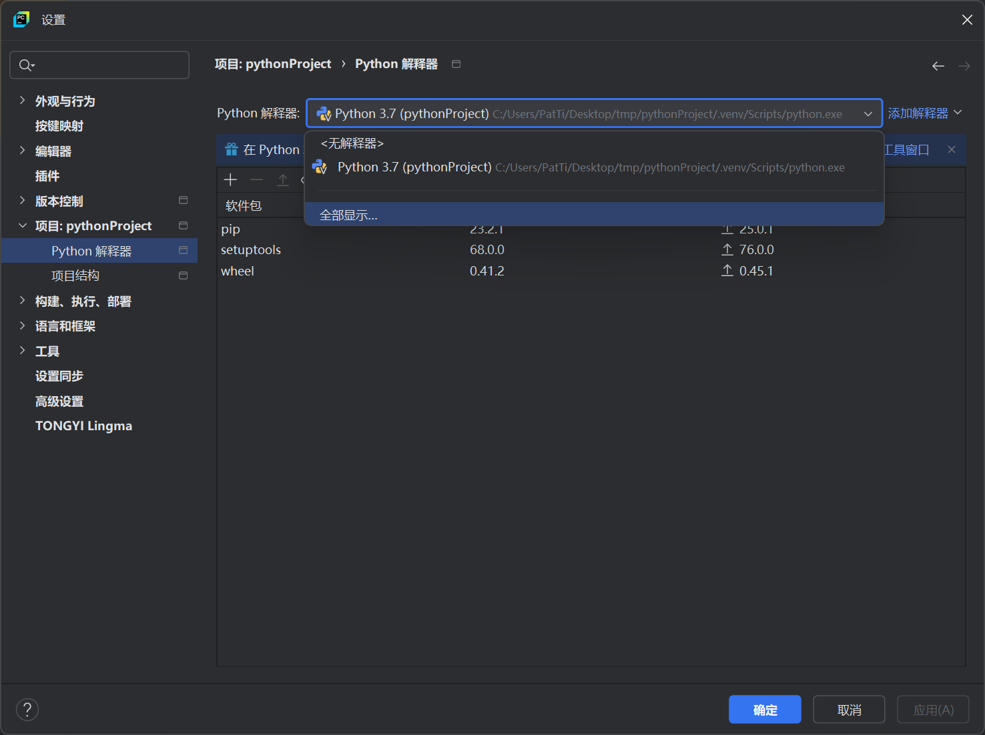Click the add package plus icon

[230, 179]
